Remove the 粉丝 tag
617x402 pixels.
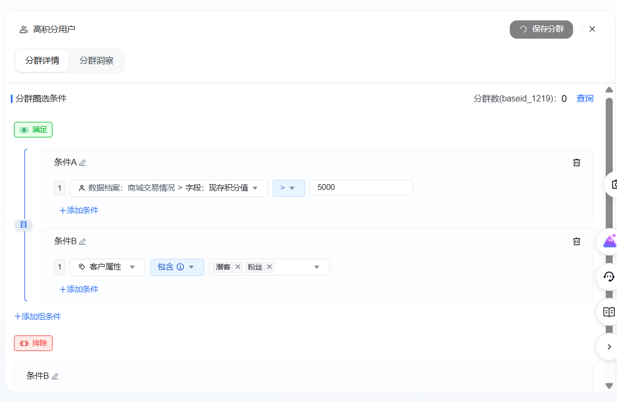[x=270, y=267]
